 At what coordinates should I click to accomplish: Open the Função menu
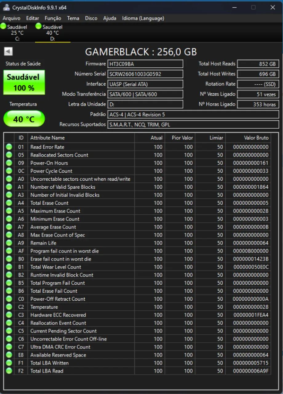53,18
